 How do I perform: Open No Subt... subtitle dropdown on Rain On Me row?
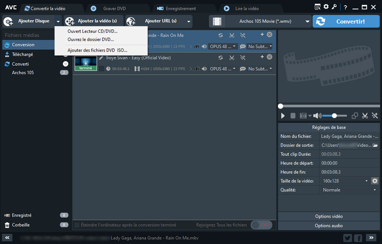pos(260,46)
